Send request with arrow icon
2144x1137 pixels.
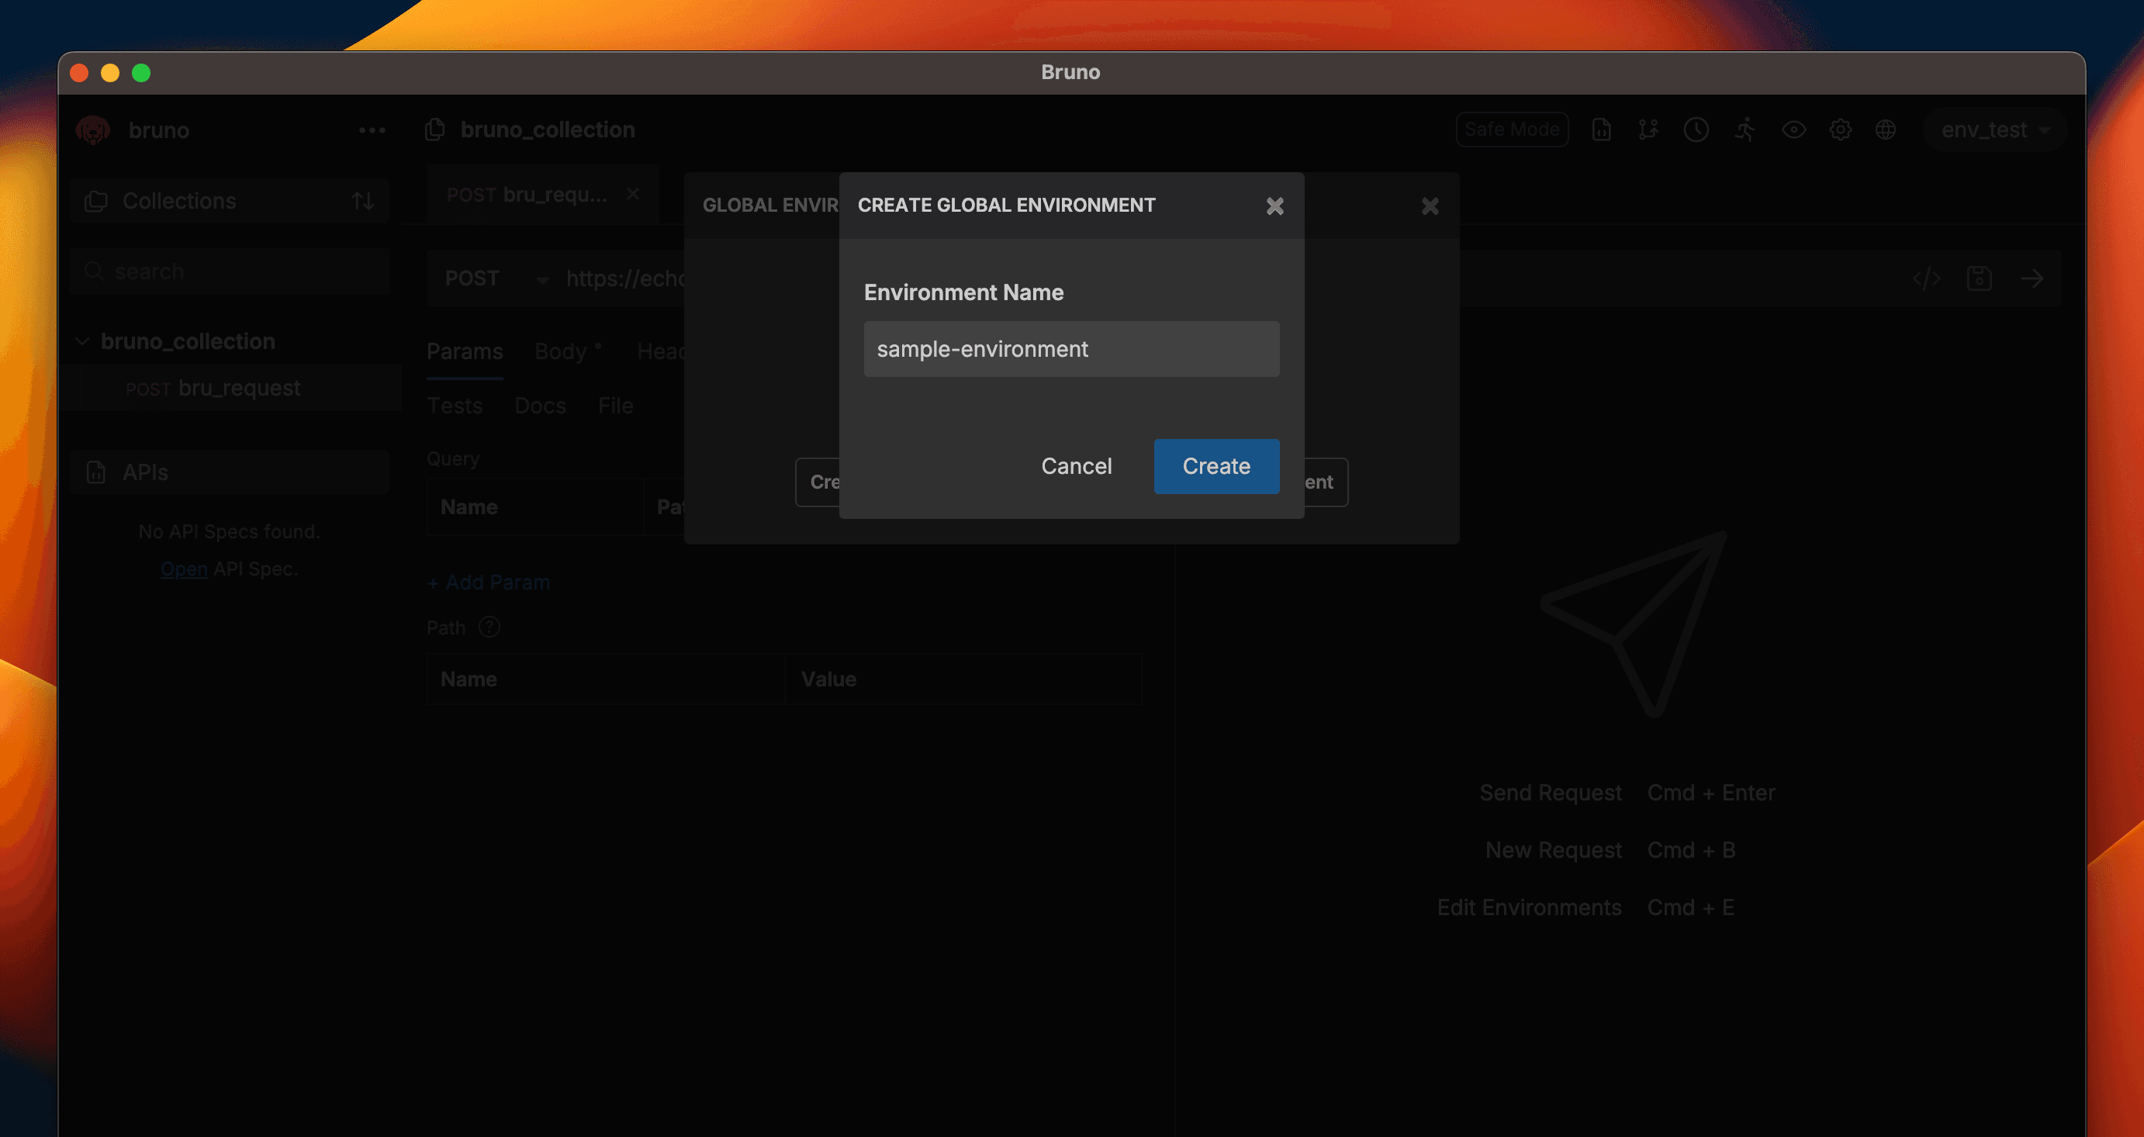[x=2032, y=278]
